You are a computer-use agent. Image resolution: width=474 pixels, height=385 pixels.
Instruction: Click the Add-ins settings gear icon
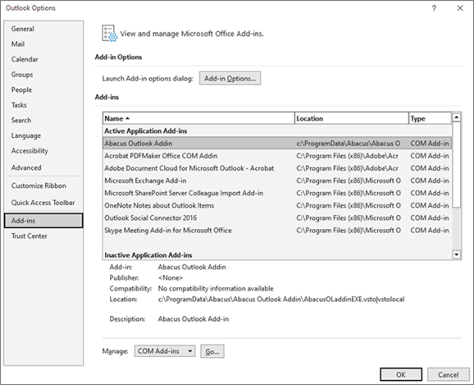coord(109,34)
